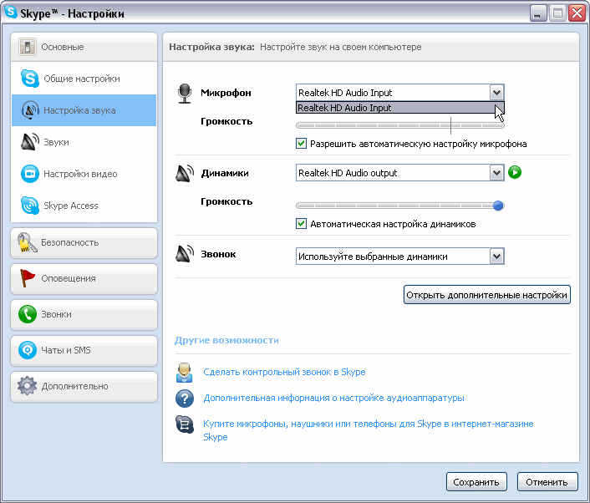Toggle Автоматическая настройка динамиков checkbox
This screenshot has width=590, height=503.
(302, 224)
